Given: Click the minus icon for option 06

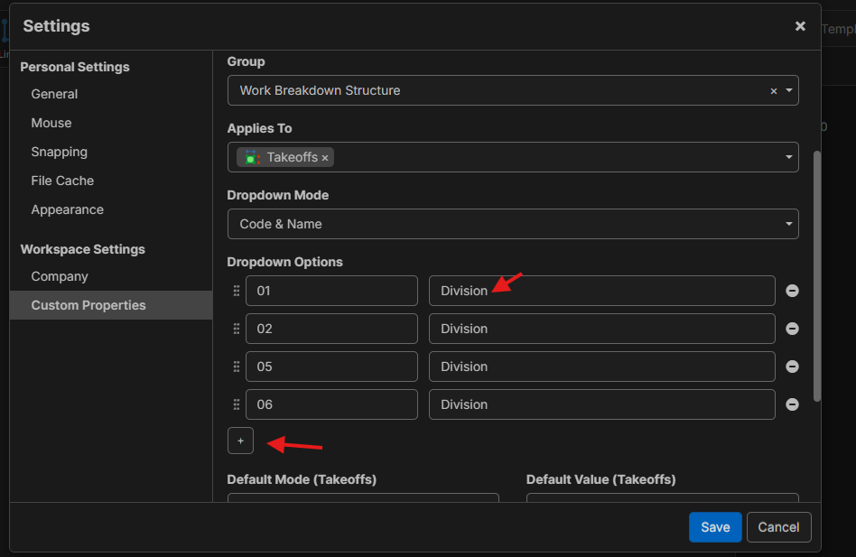Looking at the screenshot, I should [792, 404].
